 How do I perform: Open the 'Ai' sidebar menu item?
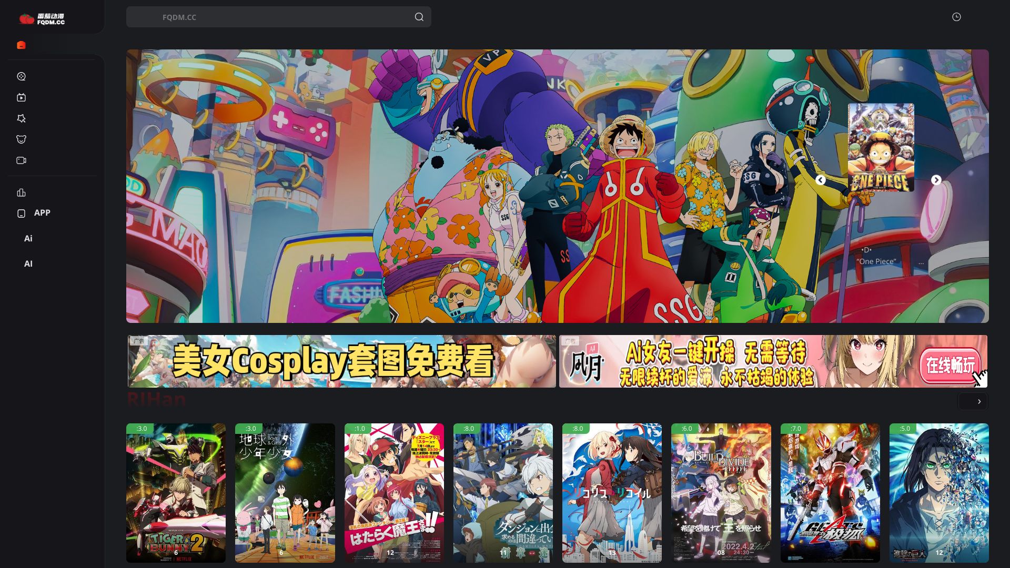point(28,238)
